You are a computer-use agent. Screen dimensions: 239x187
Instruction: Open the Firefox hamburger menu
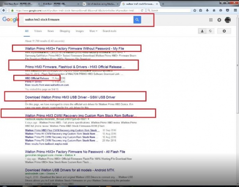tap(235, 10)
